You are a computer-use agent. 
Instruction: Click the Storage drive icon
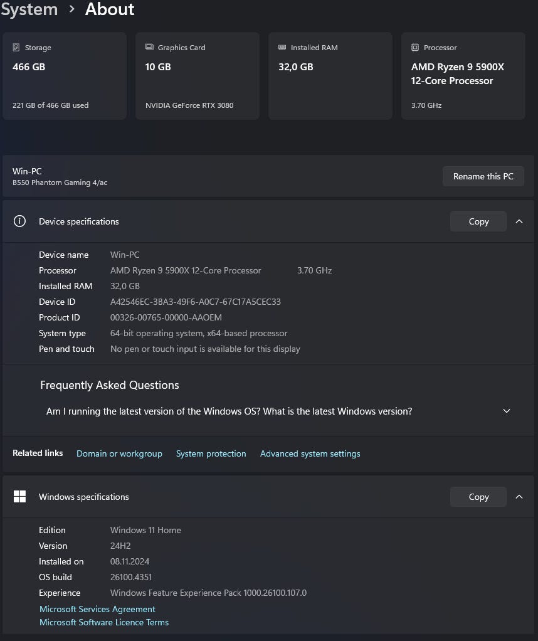pyautogui.click(x=16, y=48)
